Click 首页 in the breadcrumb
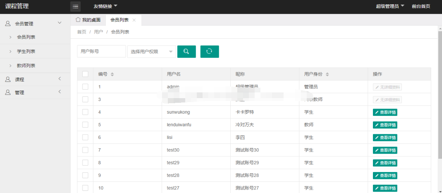Viewport: 442px width, 193px height. pyautogui.click(x=82, y=32)
